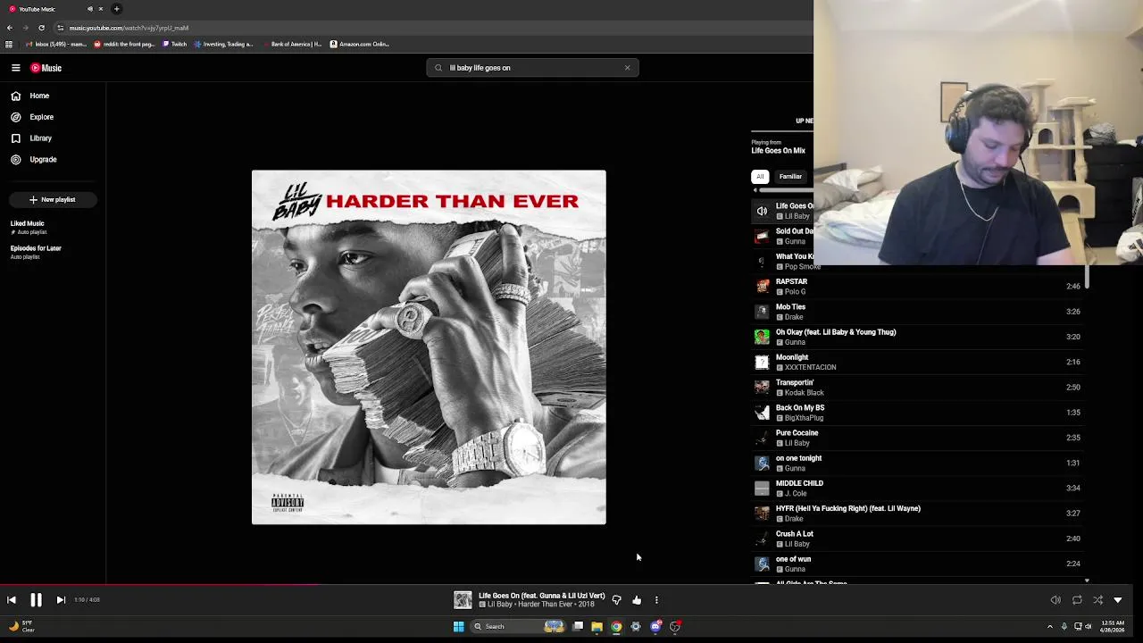Go to Home in sidebar
The height and width of the screenshot is (643, 1143).
tap(29, 96)
